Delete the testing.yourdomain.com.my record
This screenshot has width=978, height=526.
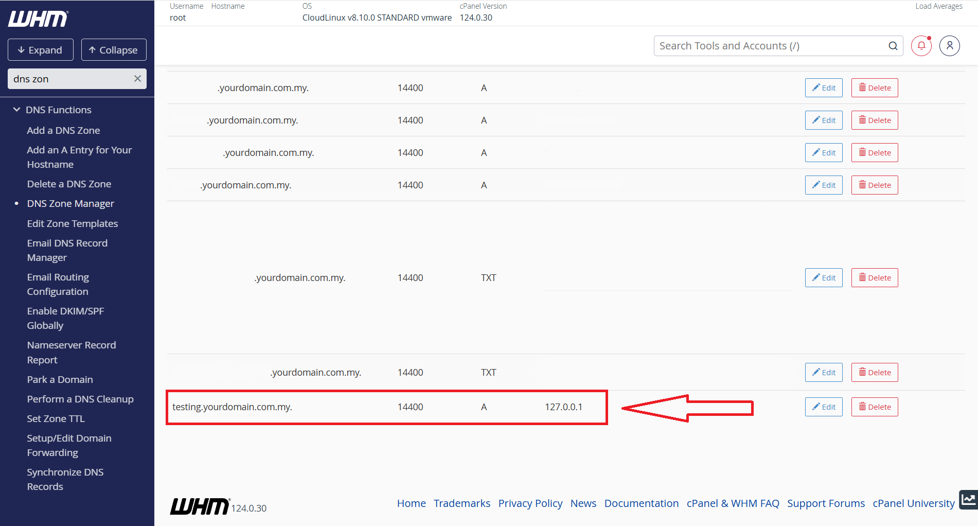pyautogui.click(x=874, y=407)
